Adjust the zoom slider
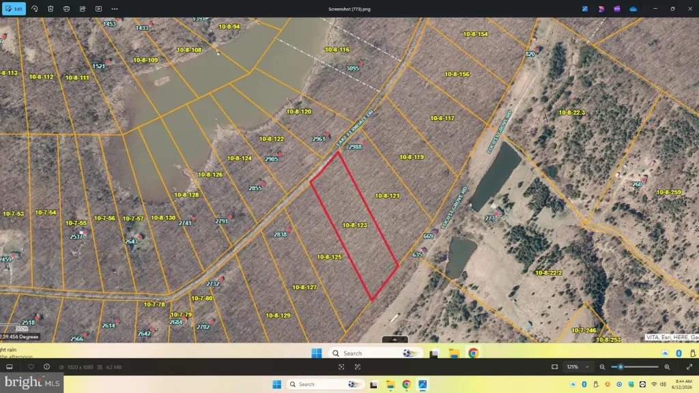This screenshot has width=699, height=393. tap(635, 366)
